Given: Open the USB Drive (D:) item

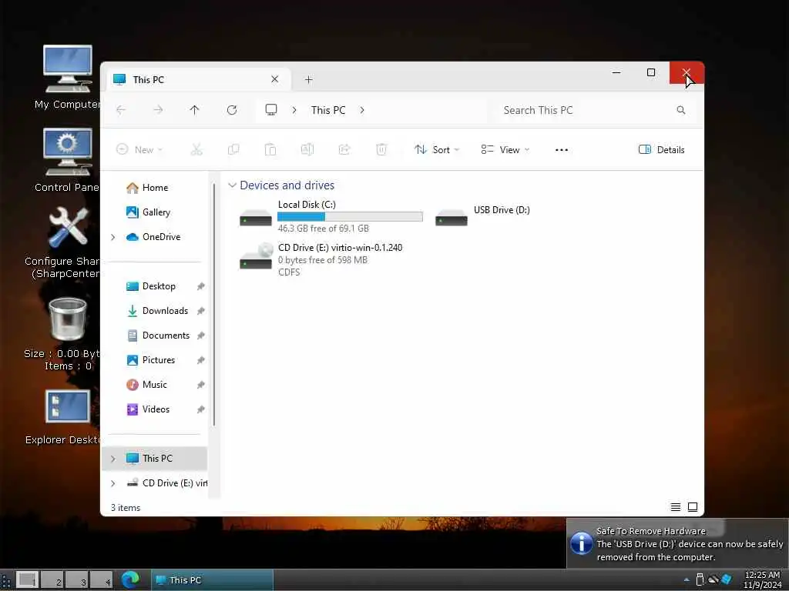Looking at the screenshot, I should (x=483, y=216).
